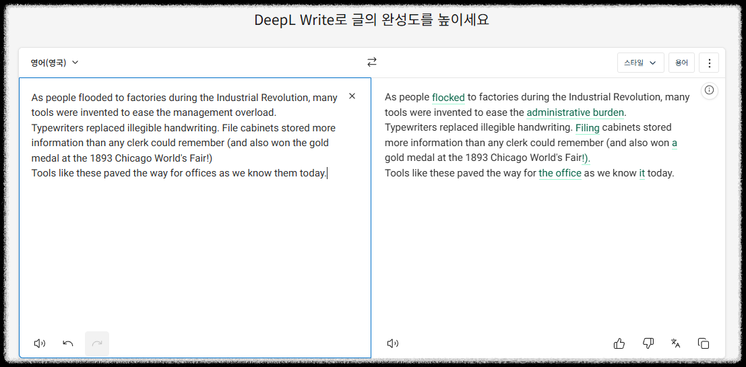Undo the last edit in source panel
This screenshot has height=367, width=746.
click(x=68, y=343)
